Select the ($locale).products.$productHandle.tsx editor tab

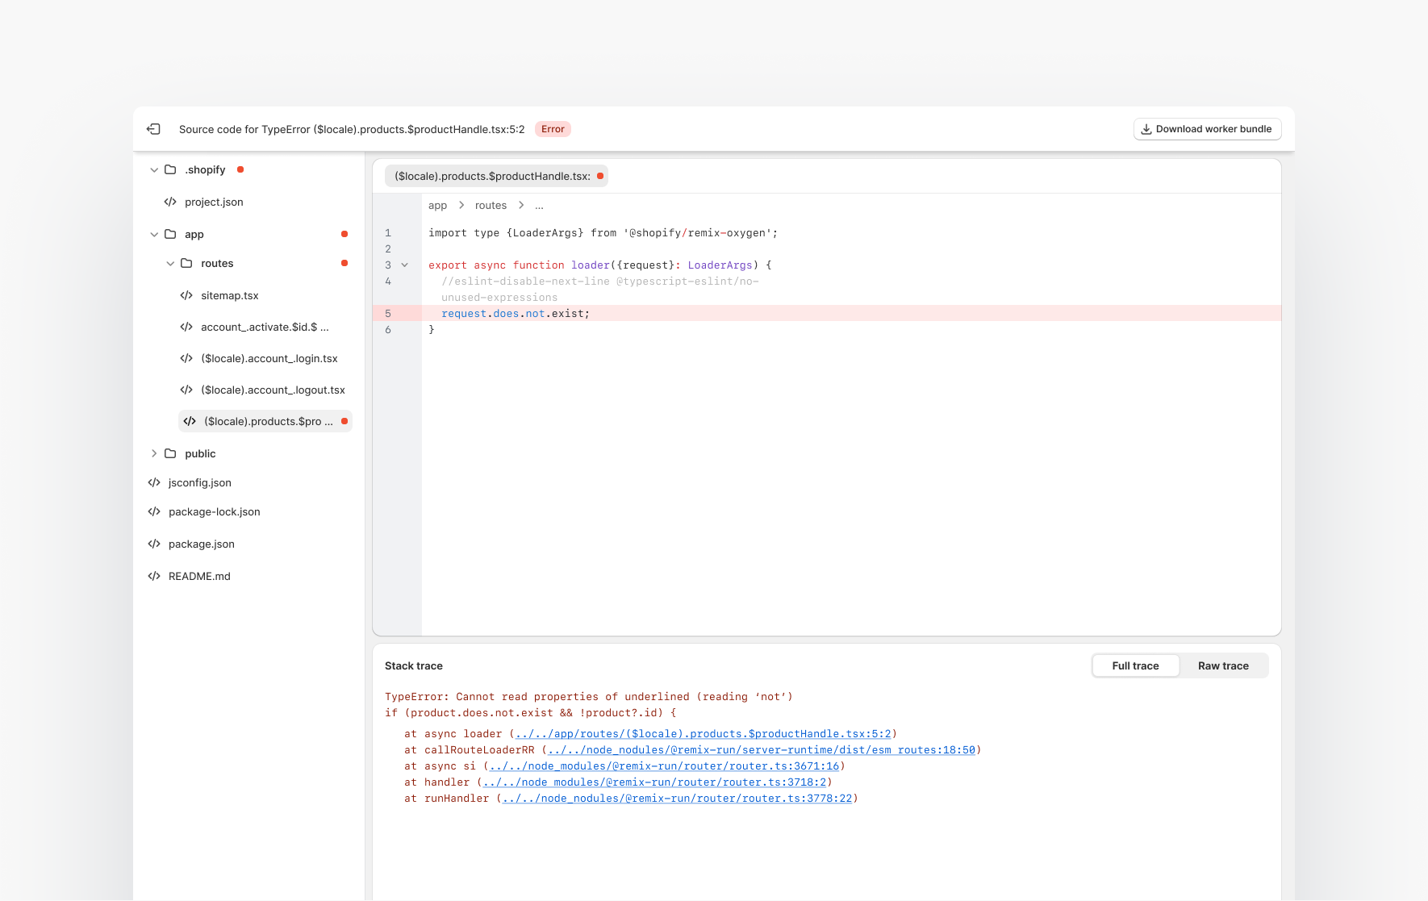pos(496,176)
